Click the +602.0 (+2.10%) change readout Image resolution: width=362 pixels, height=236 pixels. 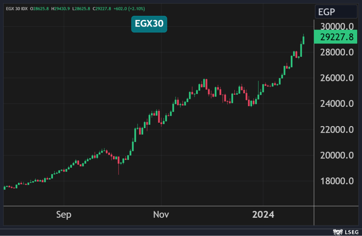129,8
